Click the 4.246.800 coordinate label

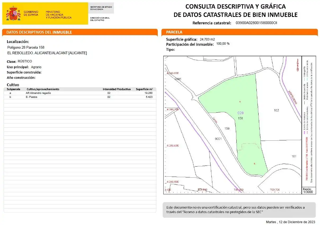click(173, 73)
